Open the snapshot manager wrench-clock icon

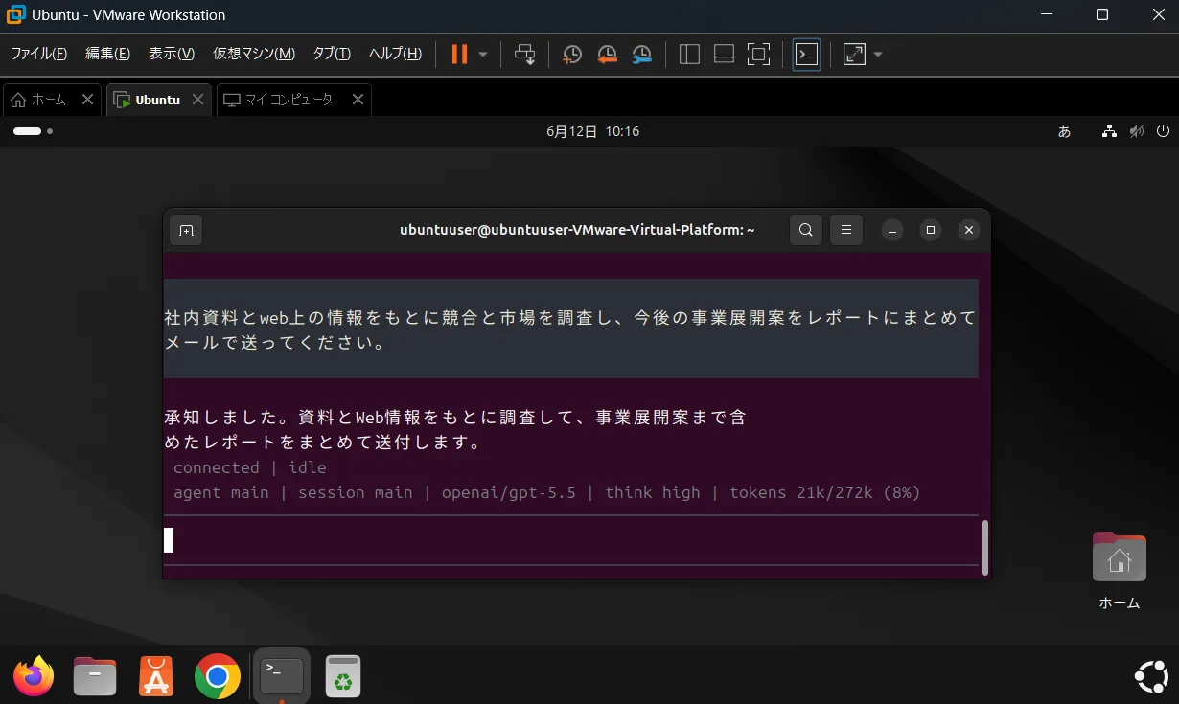coord(641,55)
